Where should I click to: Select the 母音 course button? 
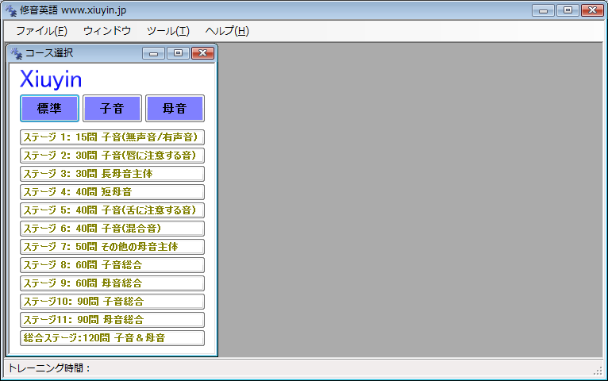click(x=175, y=108)
